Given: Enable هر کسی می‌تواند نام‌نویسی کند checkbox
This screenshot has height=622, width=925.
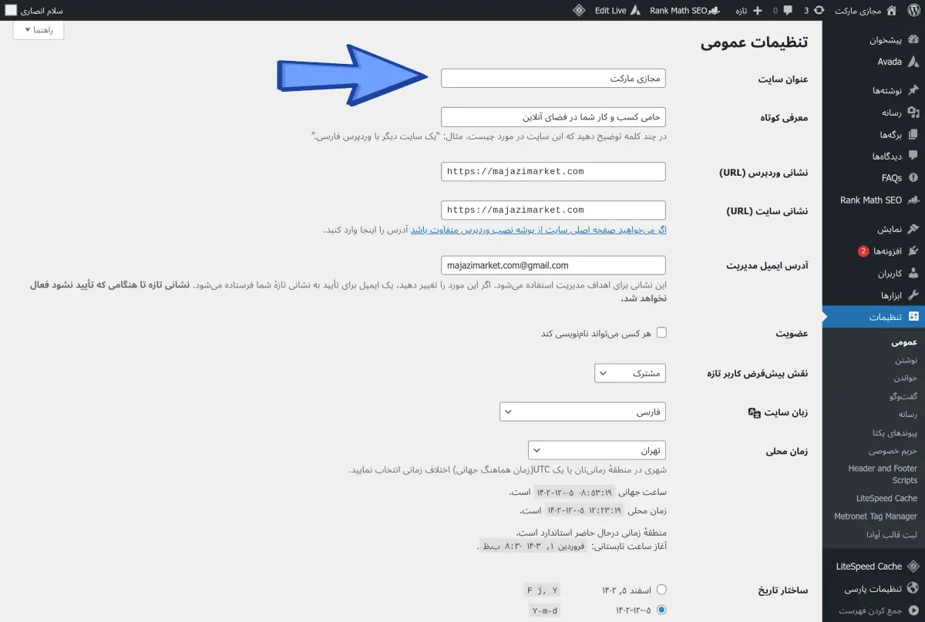Looking at the screenshot, I should coord(661,332).
